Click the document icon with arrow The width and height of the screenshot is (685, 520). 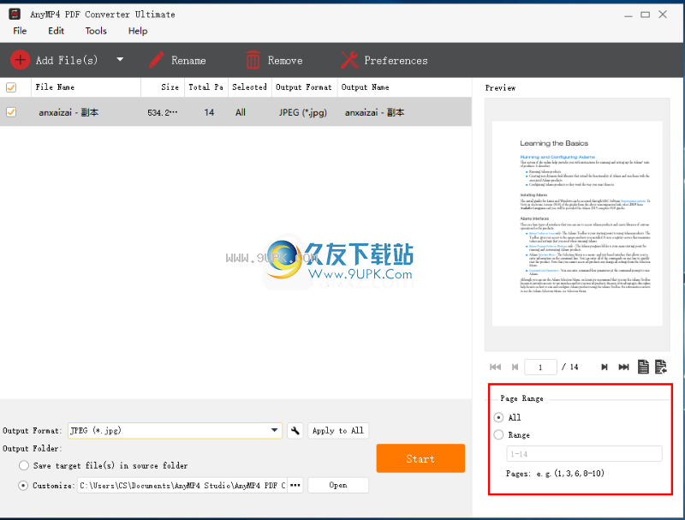(x=661, y=367)
